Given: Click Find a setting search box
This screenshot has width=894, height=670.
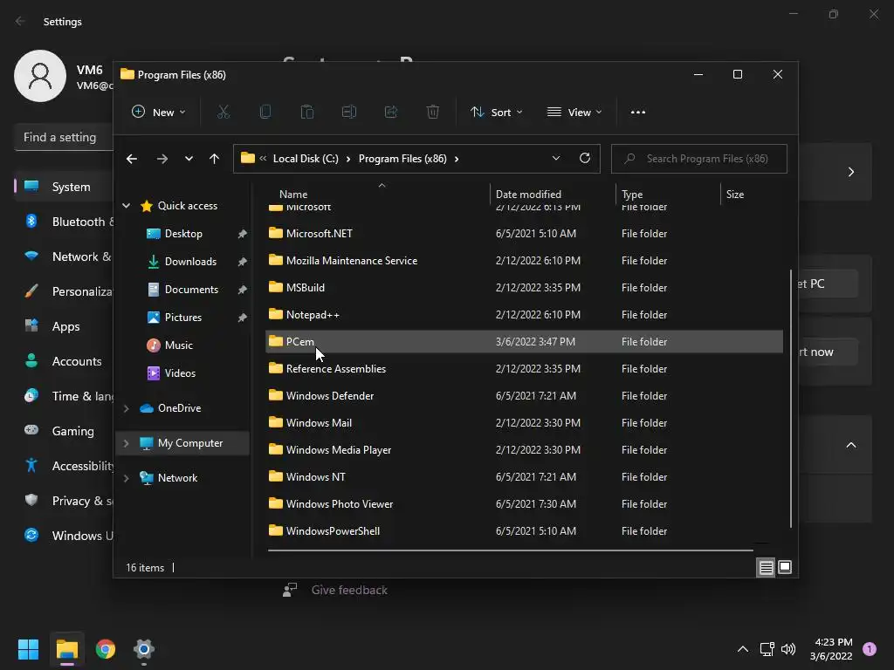Looking at the screenshot, I should coord(64,137).
